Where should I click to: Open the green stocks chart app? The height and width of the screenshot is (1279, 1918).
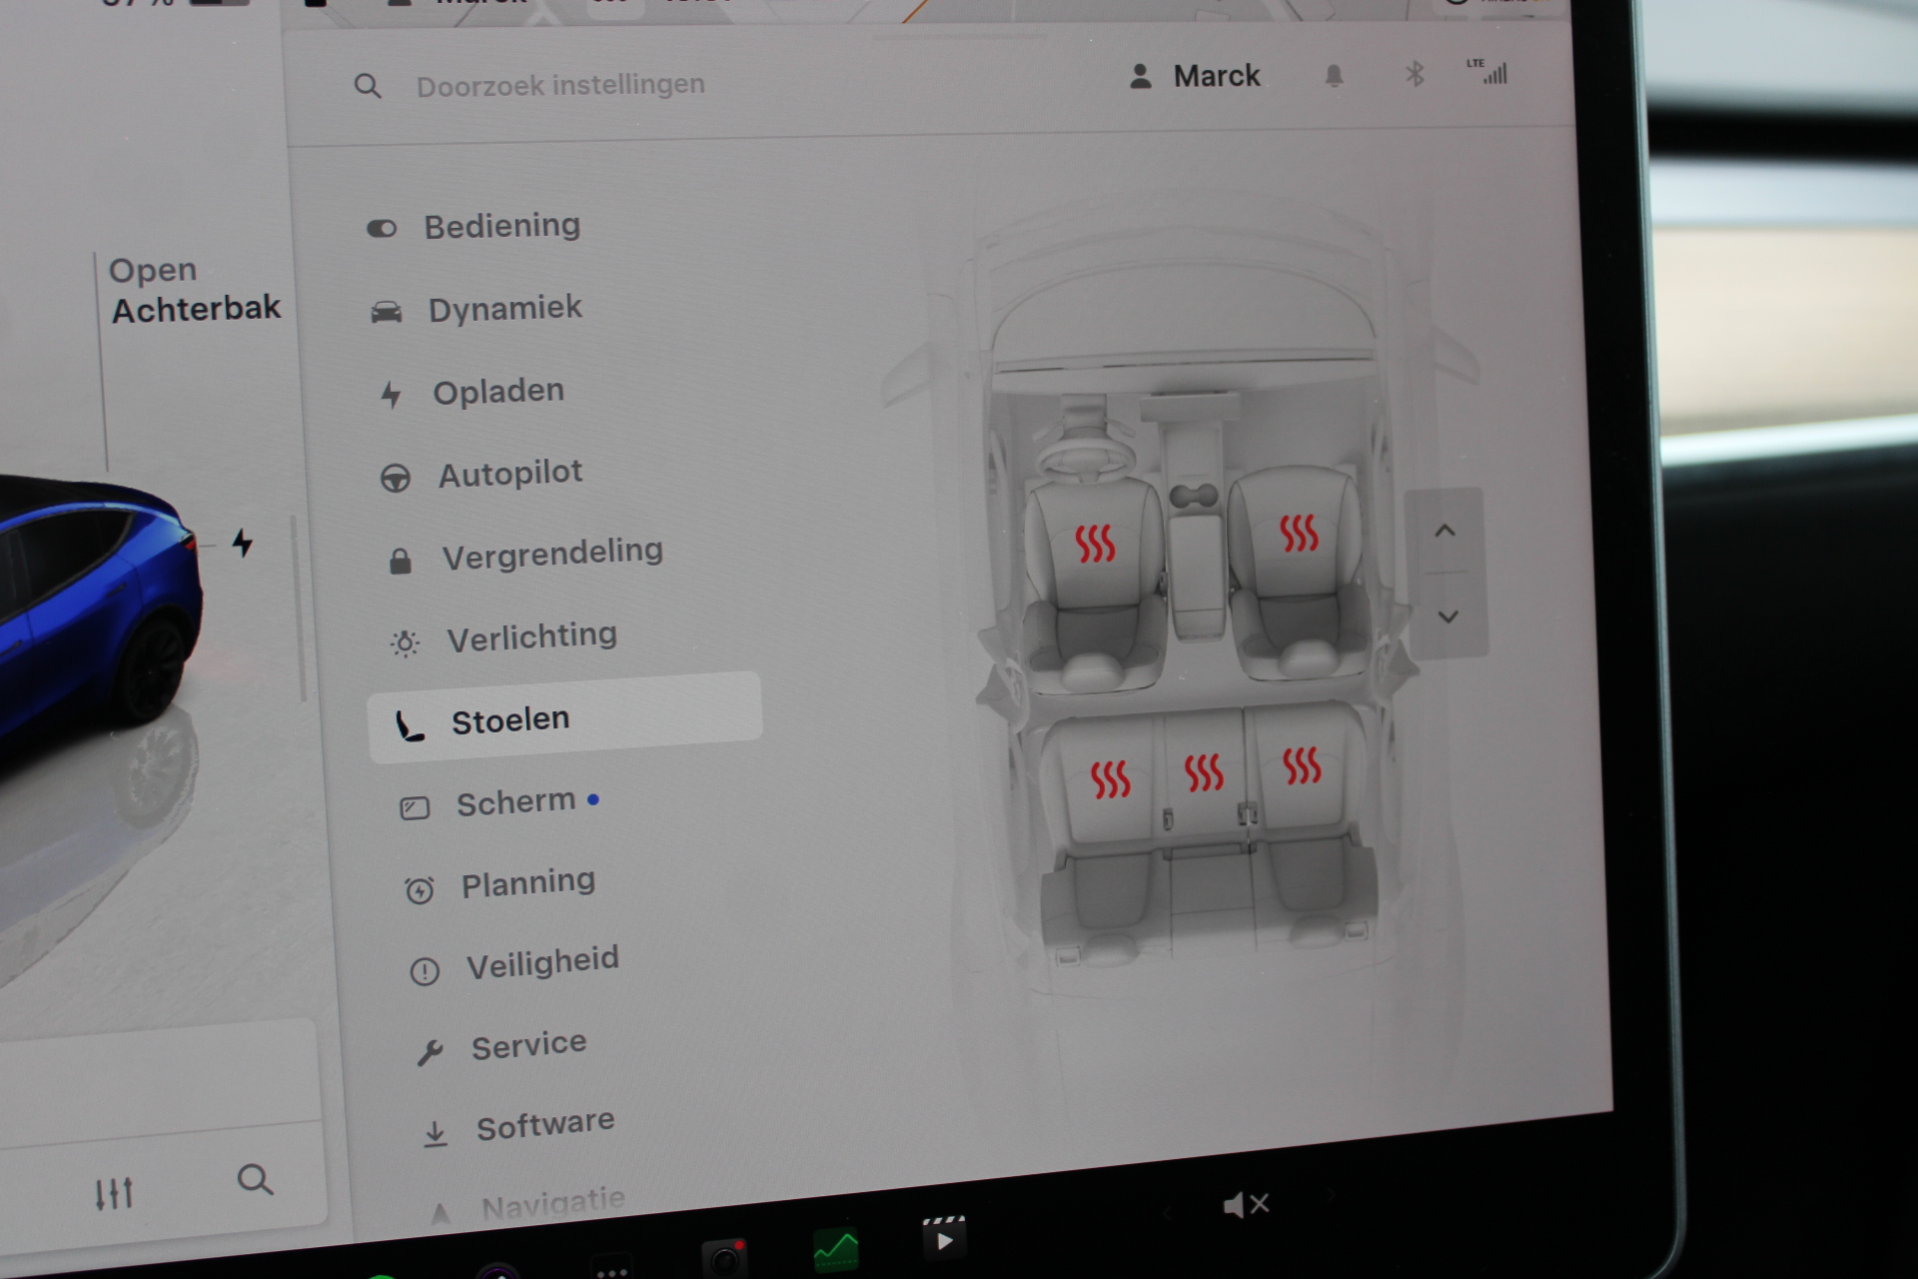coord(835,1250)
